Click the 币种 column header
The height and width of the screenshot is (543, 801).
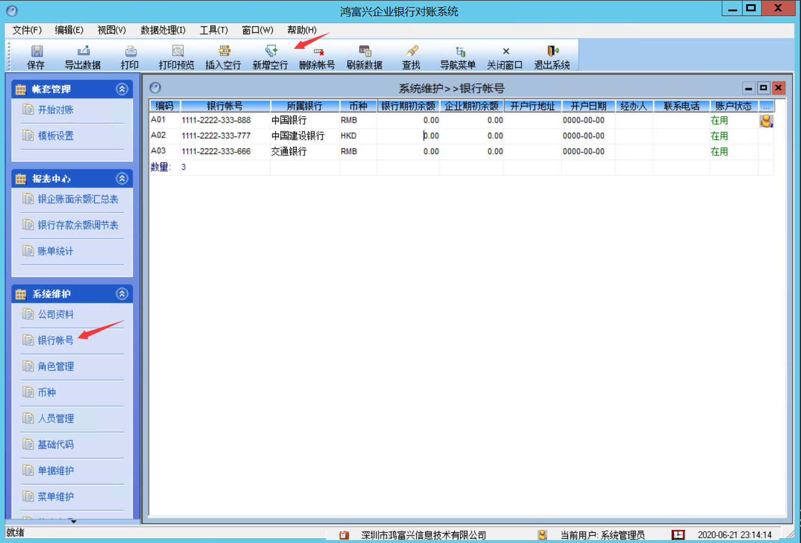[358, 106]
